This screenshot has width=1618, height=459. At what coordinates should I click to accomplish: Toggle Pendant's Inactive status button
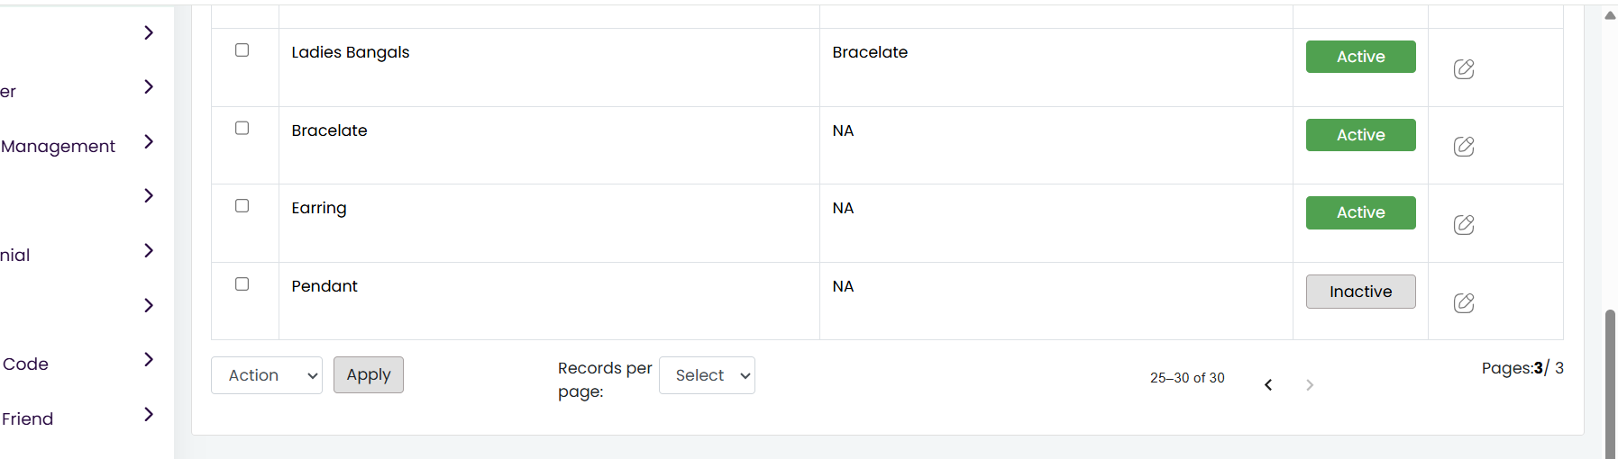click(1360, 292)
